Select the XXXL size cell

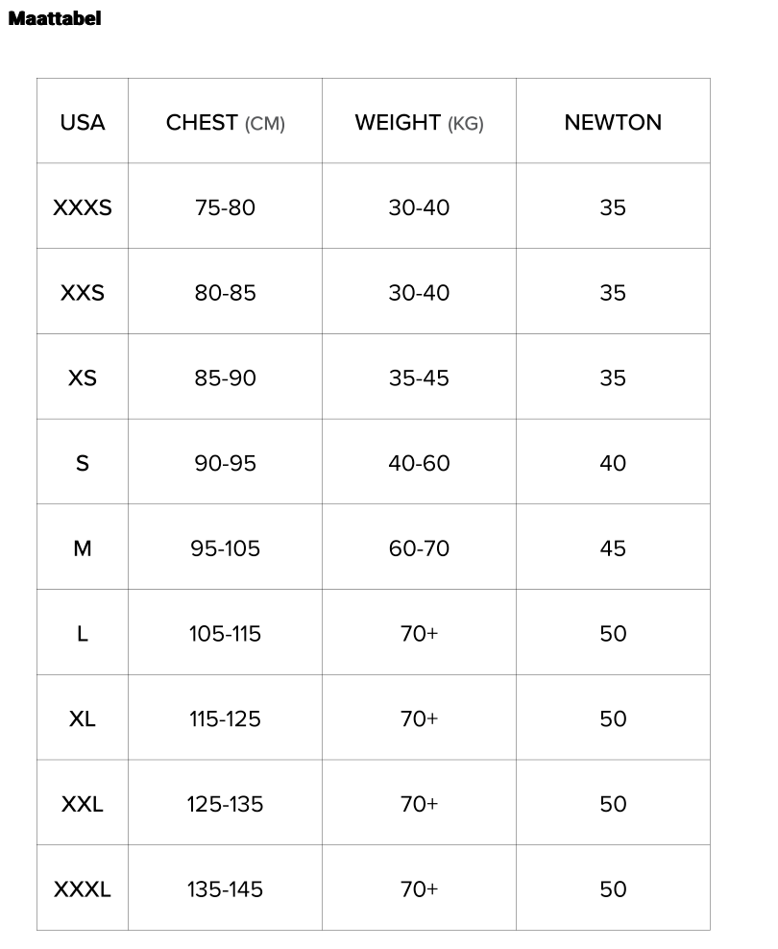(x=83, y=889)
